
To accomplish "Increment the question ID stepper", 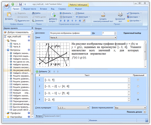I will (x=115, y=32).
